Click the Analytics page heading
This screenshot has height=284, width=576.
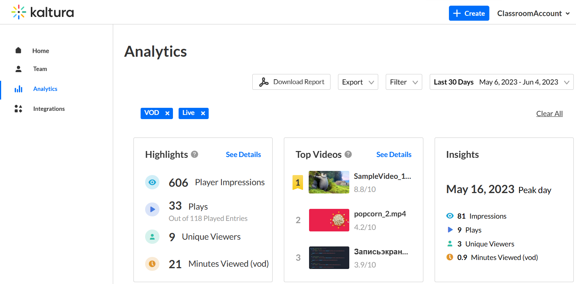[x=156, y=52]
